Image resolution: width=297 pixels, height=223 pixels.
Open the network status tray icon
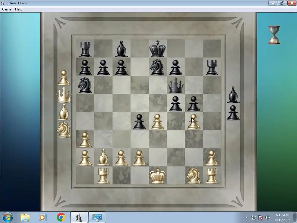click(x=253, y=217)
